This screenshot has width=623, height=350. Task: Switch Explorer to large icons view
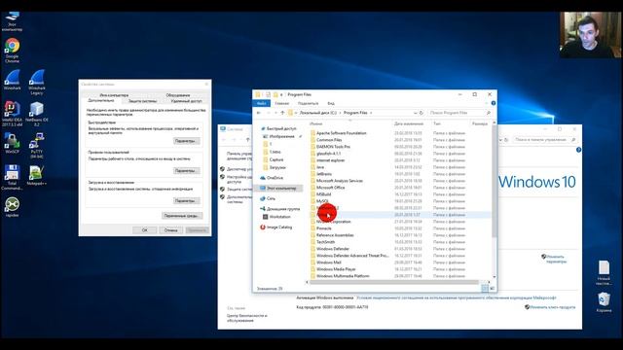click(x=492, y=288)
